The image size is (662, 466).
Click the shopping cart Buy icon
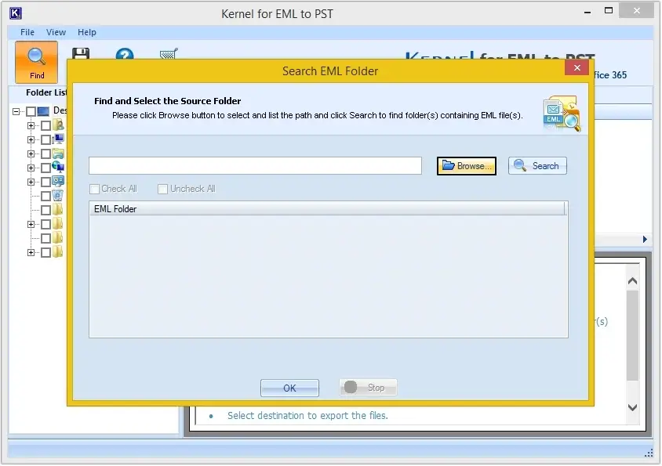point(169,53)
